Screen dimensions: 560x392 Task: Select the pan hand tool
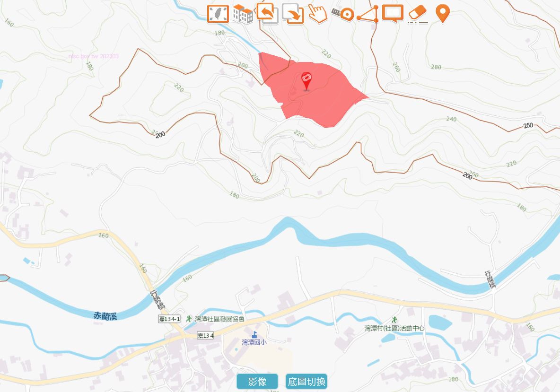pos(317,14)
